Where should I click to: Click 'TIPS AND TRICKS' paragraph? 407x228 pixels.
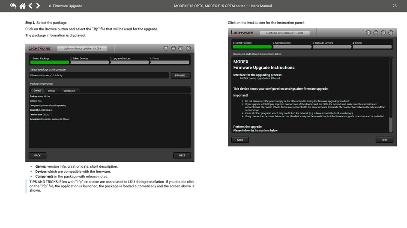112,186
